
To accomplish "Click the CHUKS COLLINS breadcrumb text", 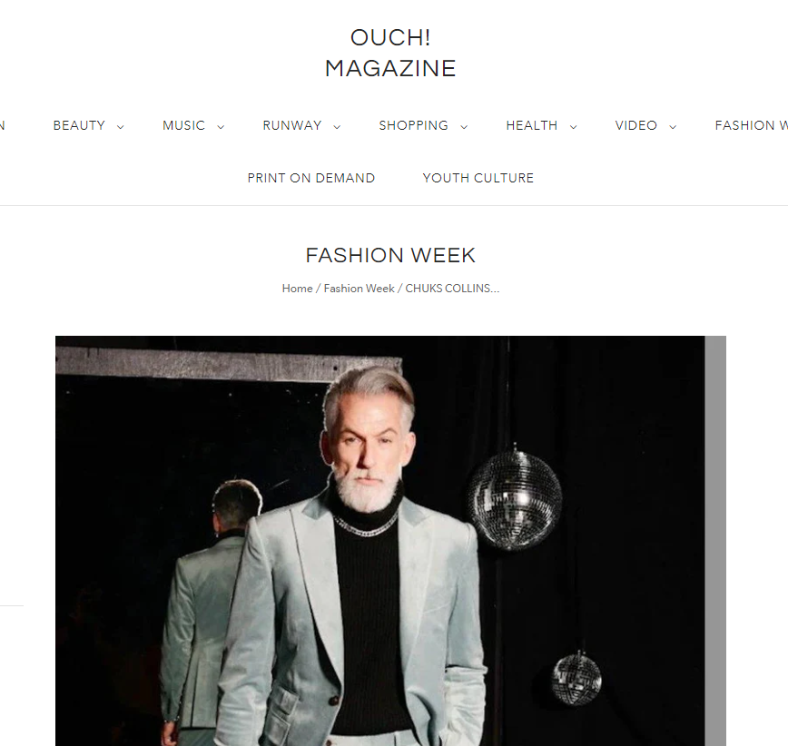I will tap(452, 289).
